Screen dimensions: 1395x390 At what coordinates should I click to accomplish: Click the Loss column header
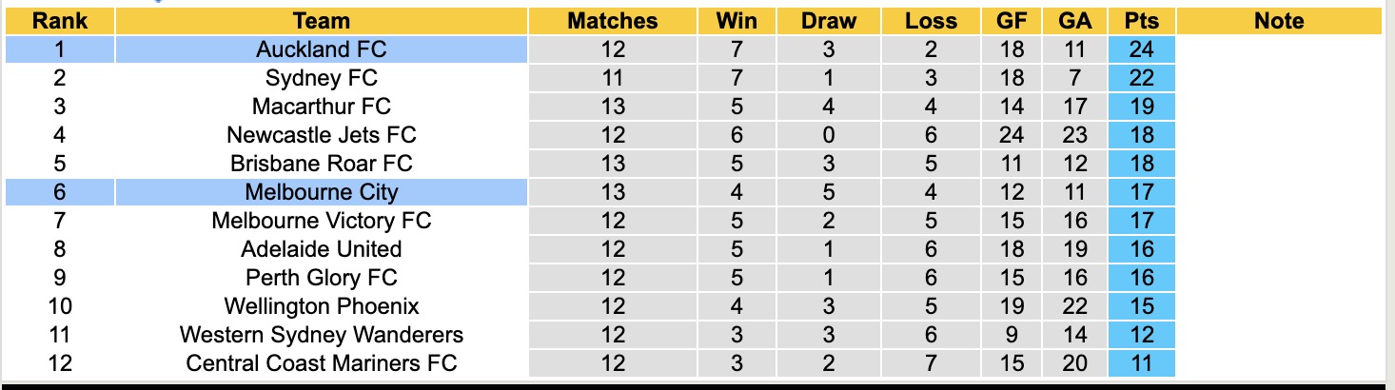coord(931,21)
